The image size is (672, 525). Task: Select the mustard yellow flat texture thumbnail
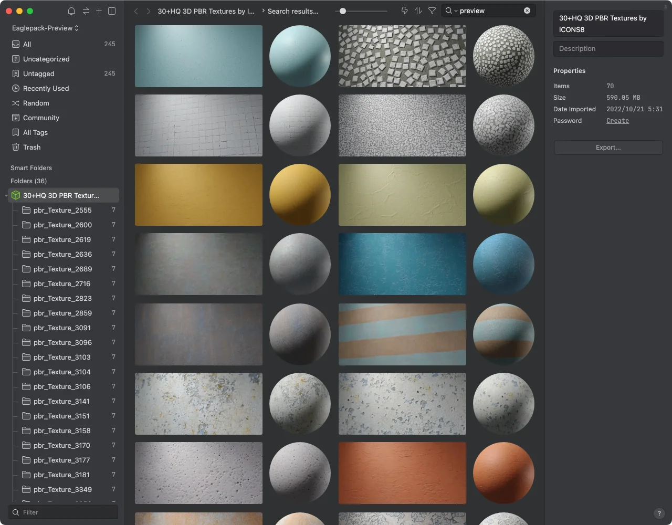tap(198, 195)
